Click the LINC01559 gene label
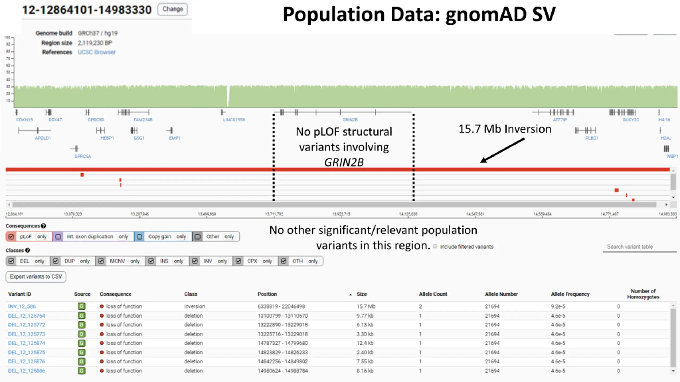This screenshot has height=382, width=680. tap(234, 120)
